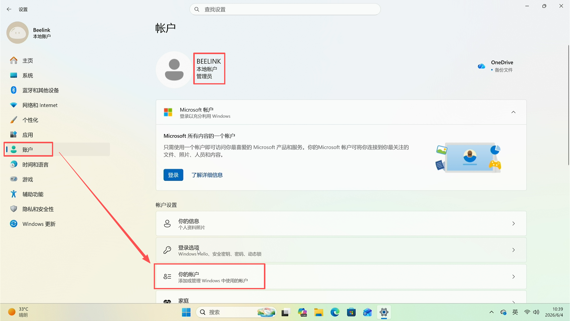Click the vertical scrollbar on right edge
The height and width of the screenshot is (321, 570).
(x=568, y=105)
